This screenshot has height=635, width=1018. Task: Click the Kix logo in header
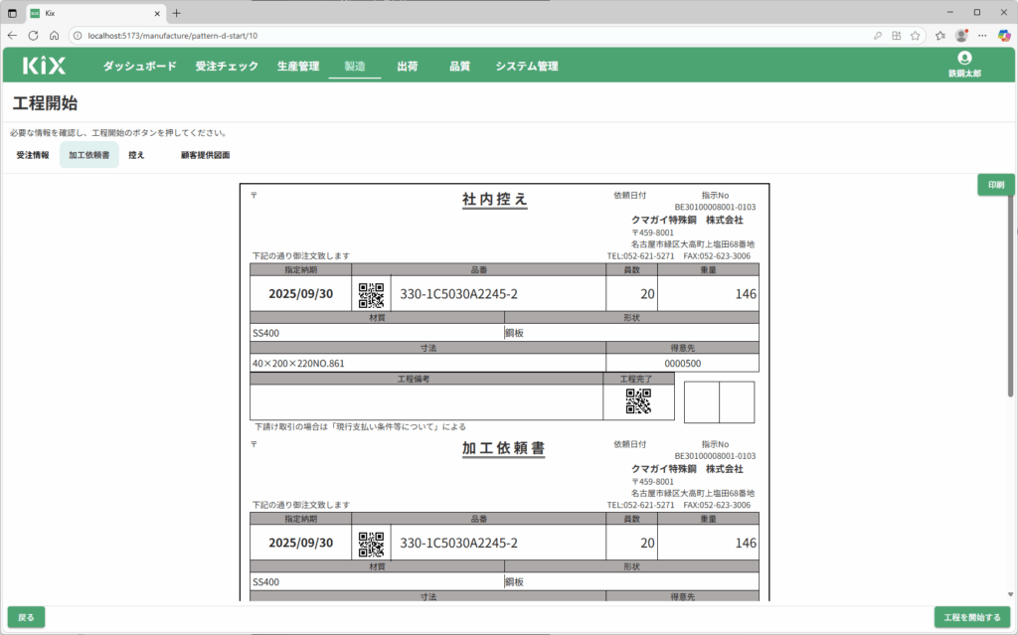click(x=45, y=67)
